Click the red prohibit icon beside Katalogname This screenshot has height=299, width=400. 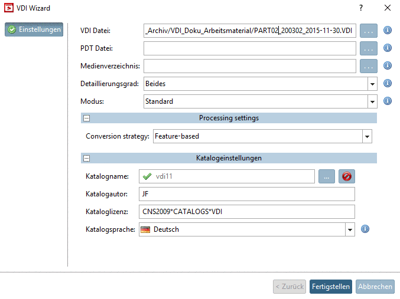[346, 176]
